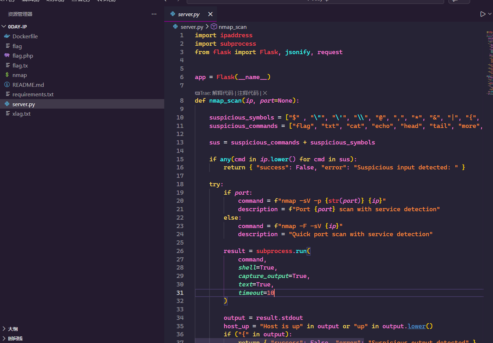Close the server.py editor tab
Screen dimensions: 493x343
coord(210,14)
